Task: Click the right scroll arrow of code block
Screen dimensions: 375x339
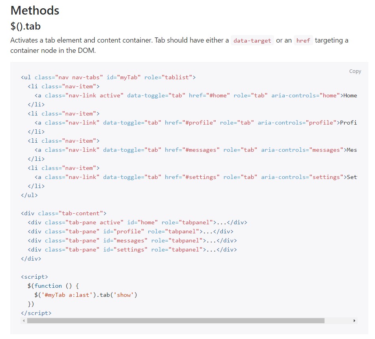Action: pyautogui.click(x=354, y=320)
